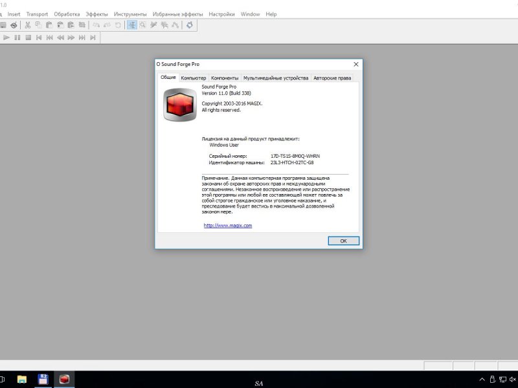The image size is (518, 388).
Task: Click the Stop transport button
Action: [28, 38]
